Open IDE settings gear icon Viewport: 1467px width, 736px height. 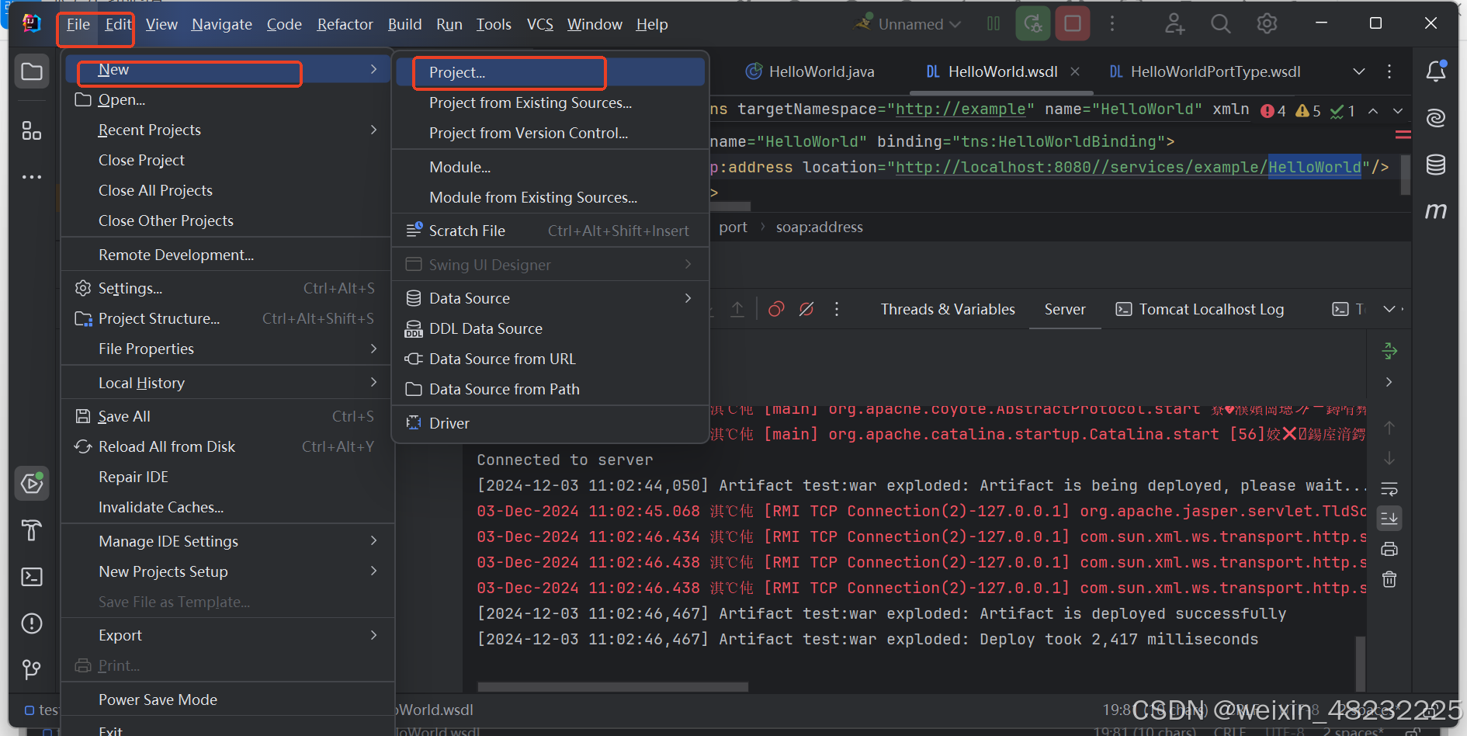pyautogui.click(x=1267, y=24)
